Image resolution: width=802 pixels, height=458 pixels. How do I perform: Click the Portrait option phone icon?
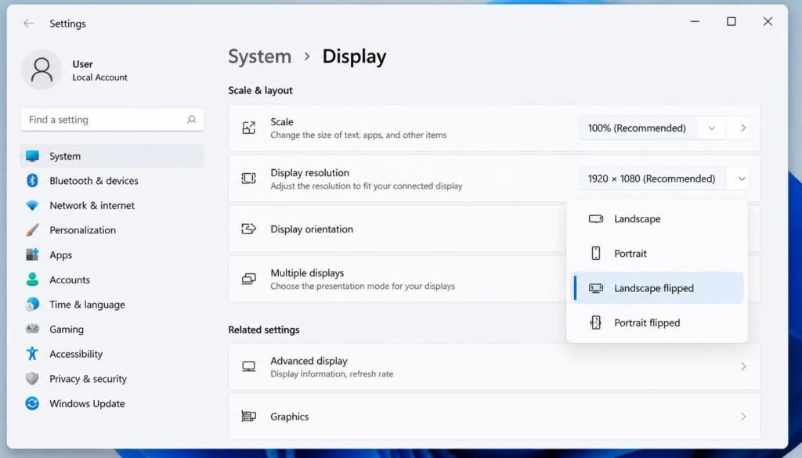[596, 253]
